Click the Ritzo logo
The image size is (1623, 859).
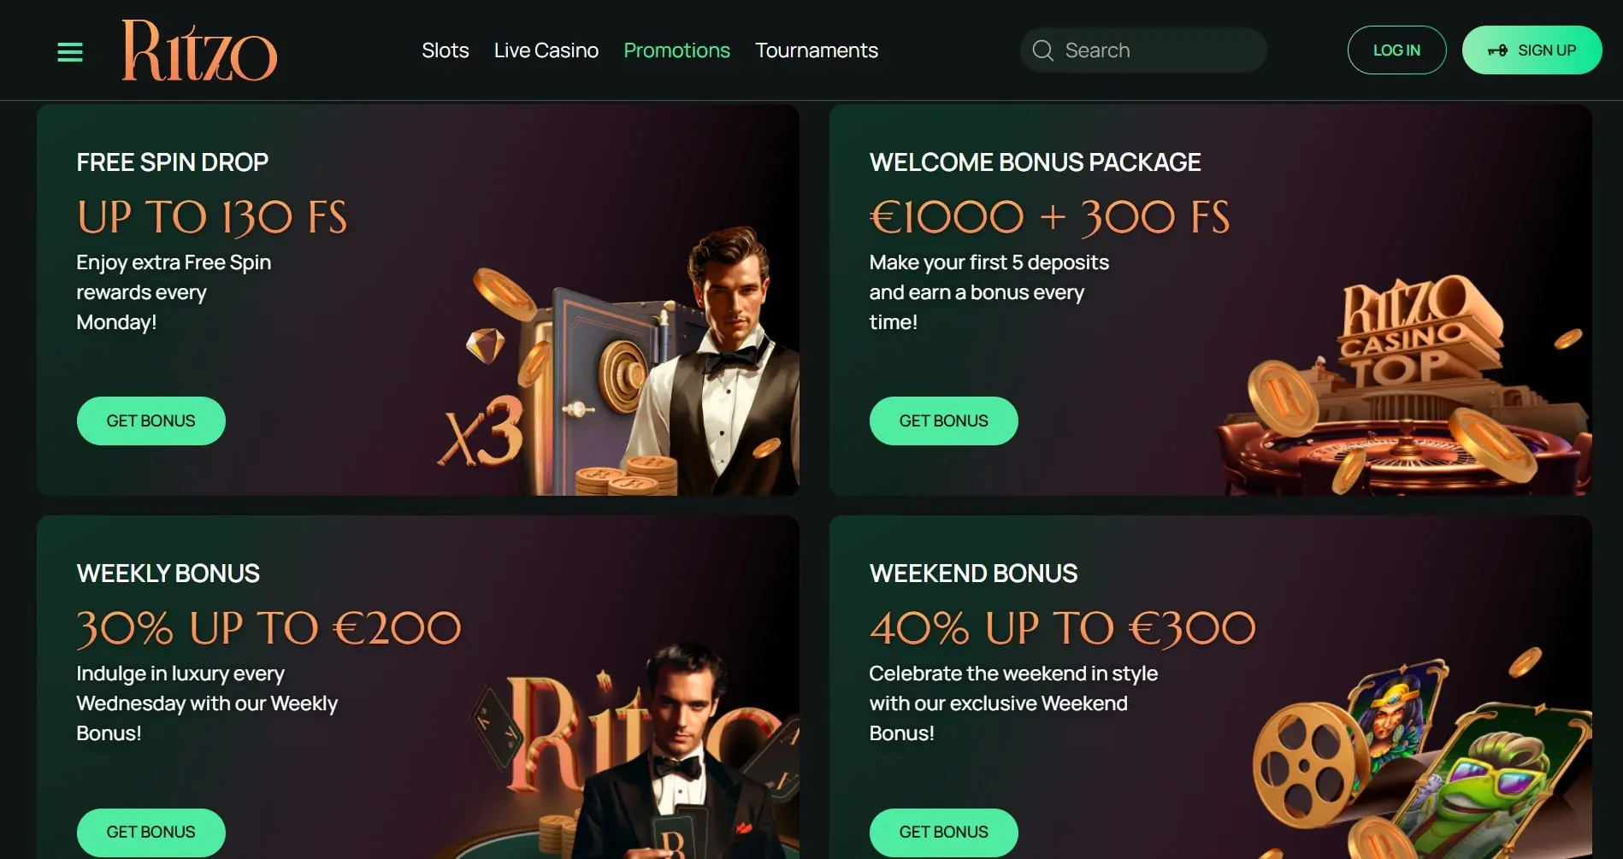tap(199, 50)
